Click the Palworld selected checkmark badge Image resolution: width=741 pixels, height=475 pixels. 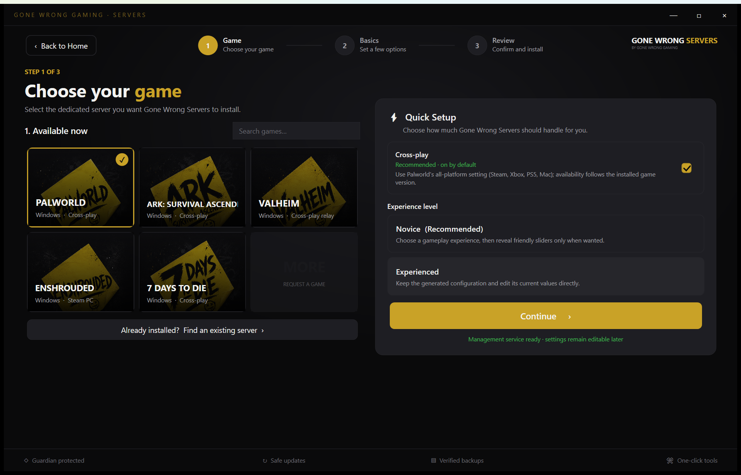[x=122, y=159]
